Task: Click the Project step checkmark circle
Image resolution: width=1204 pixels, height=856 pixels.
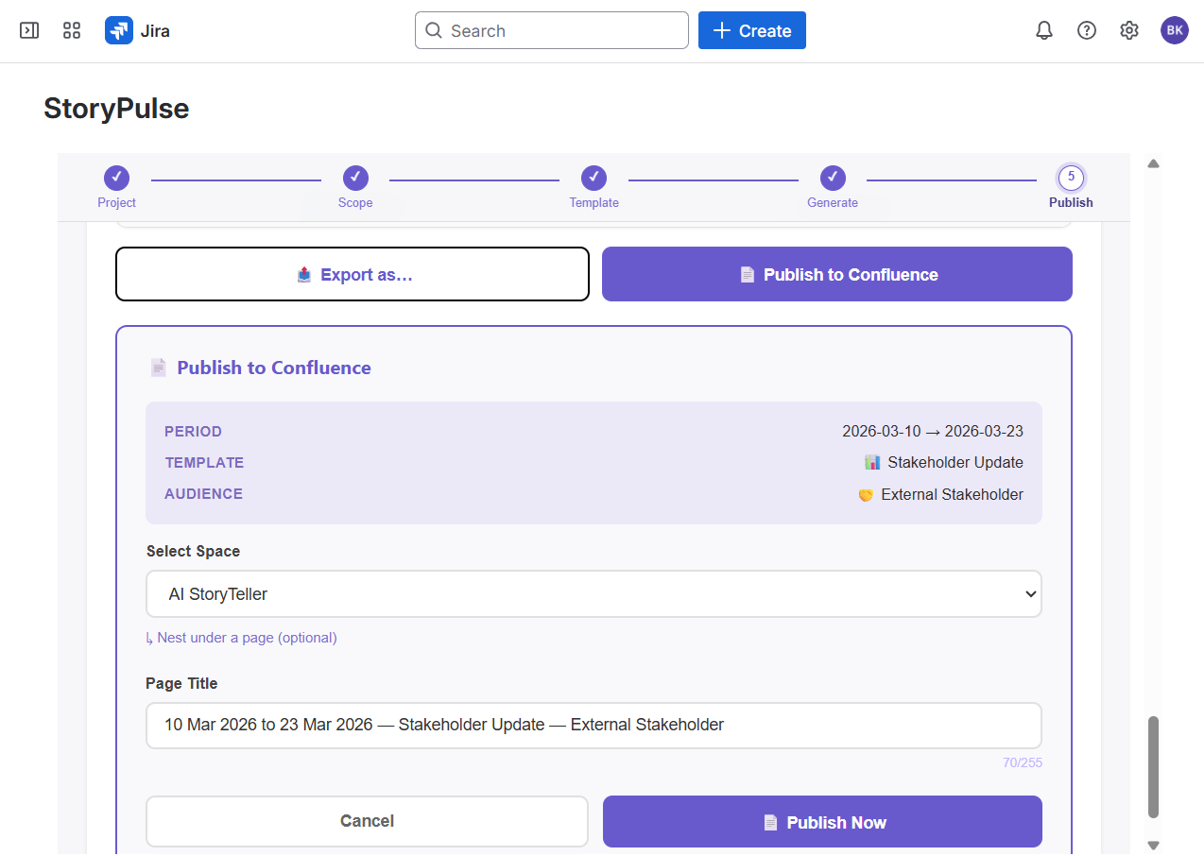Action: coord(116,178)
